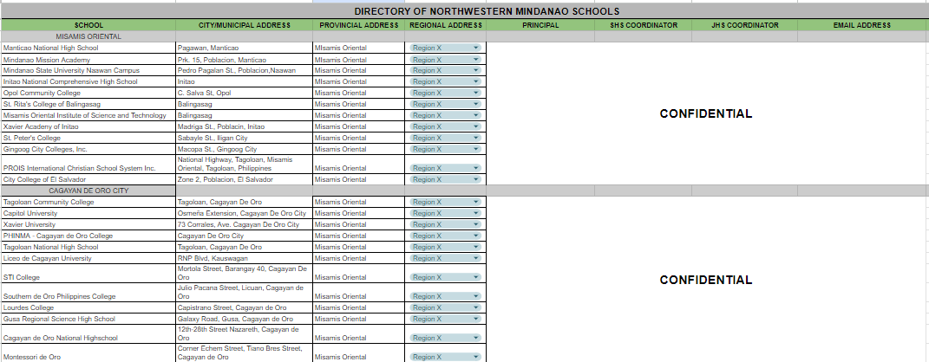Select the Manticao National High School cell

(x=88, y=48)
